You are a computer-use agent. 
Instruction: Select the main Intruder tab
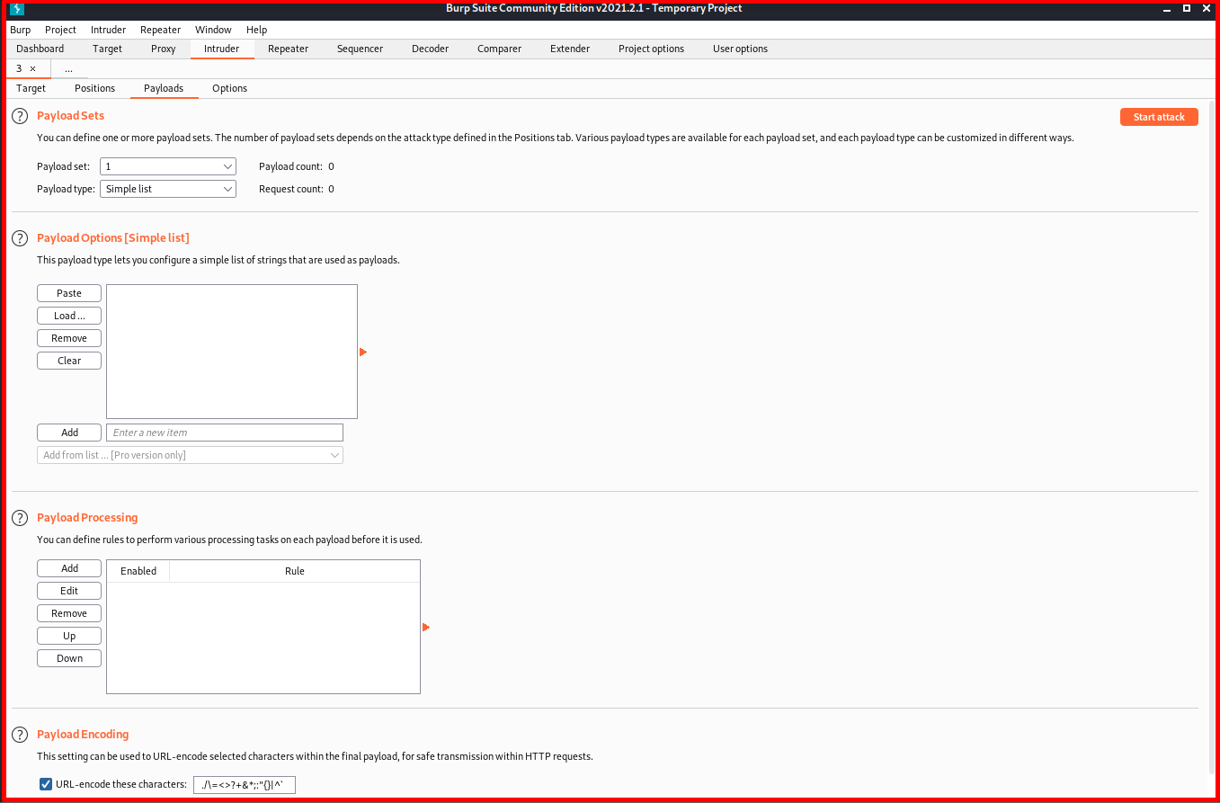tap(221, 49)
